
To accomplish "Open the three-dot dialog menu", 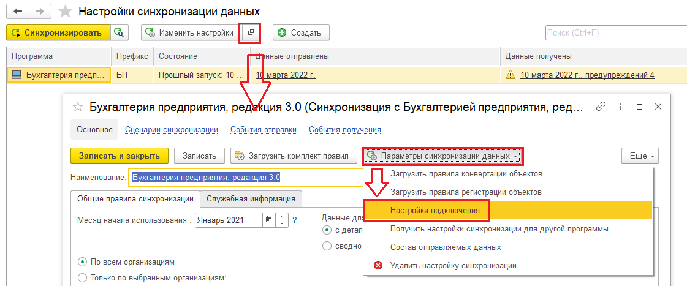I will (x=620, y=107).
